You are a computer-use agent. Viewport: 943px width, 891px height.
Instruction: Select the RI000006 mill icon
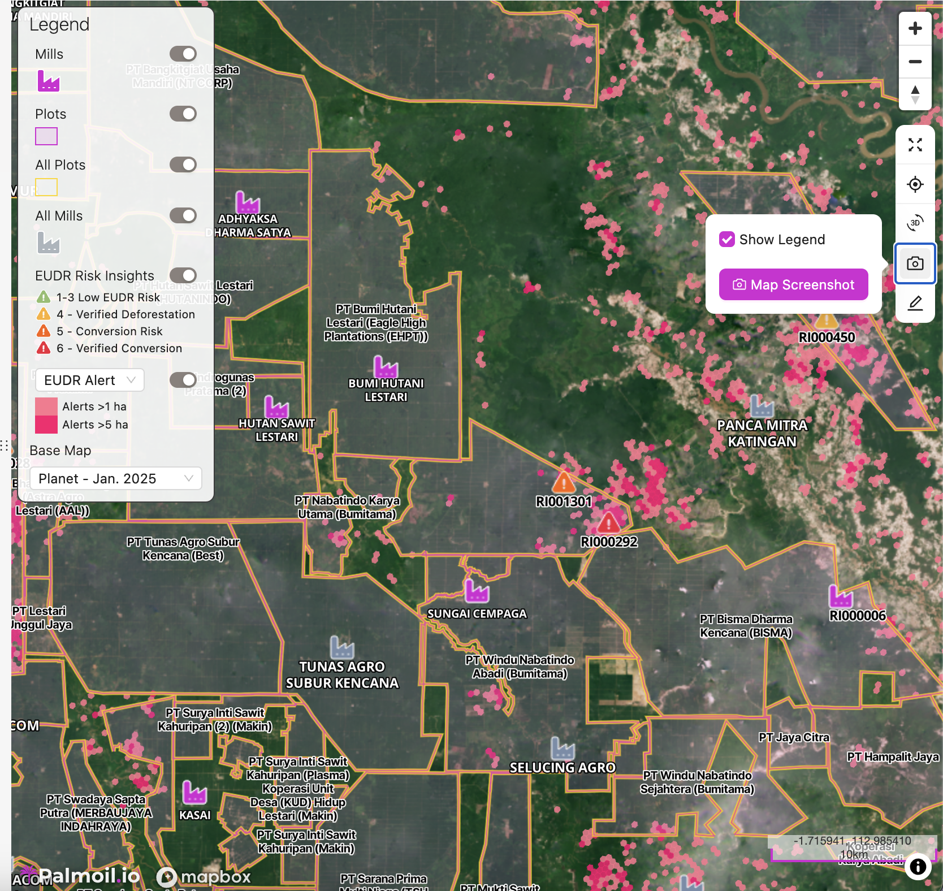point(841,596)
